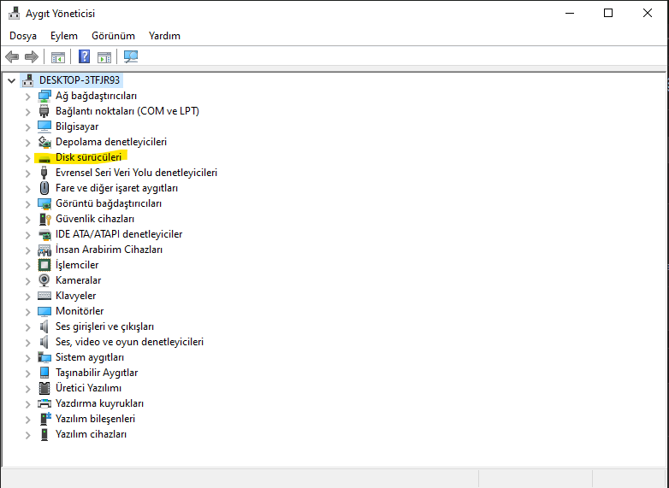Click the IDE ATA/ATAPI denetleyiciler icon
The width and height of the screenshot is (669, 488).
tap(44, 234)
